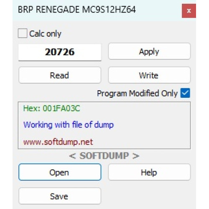Viewport: 209px width, 209px height.
Task: Open a dump file with Open button
Action: click(x=60, y=172)
